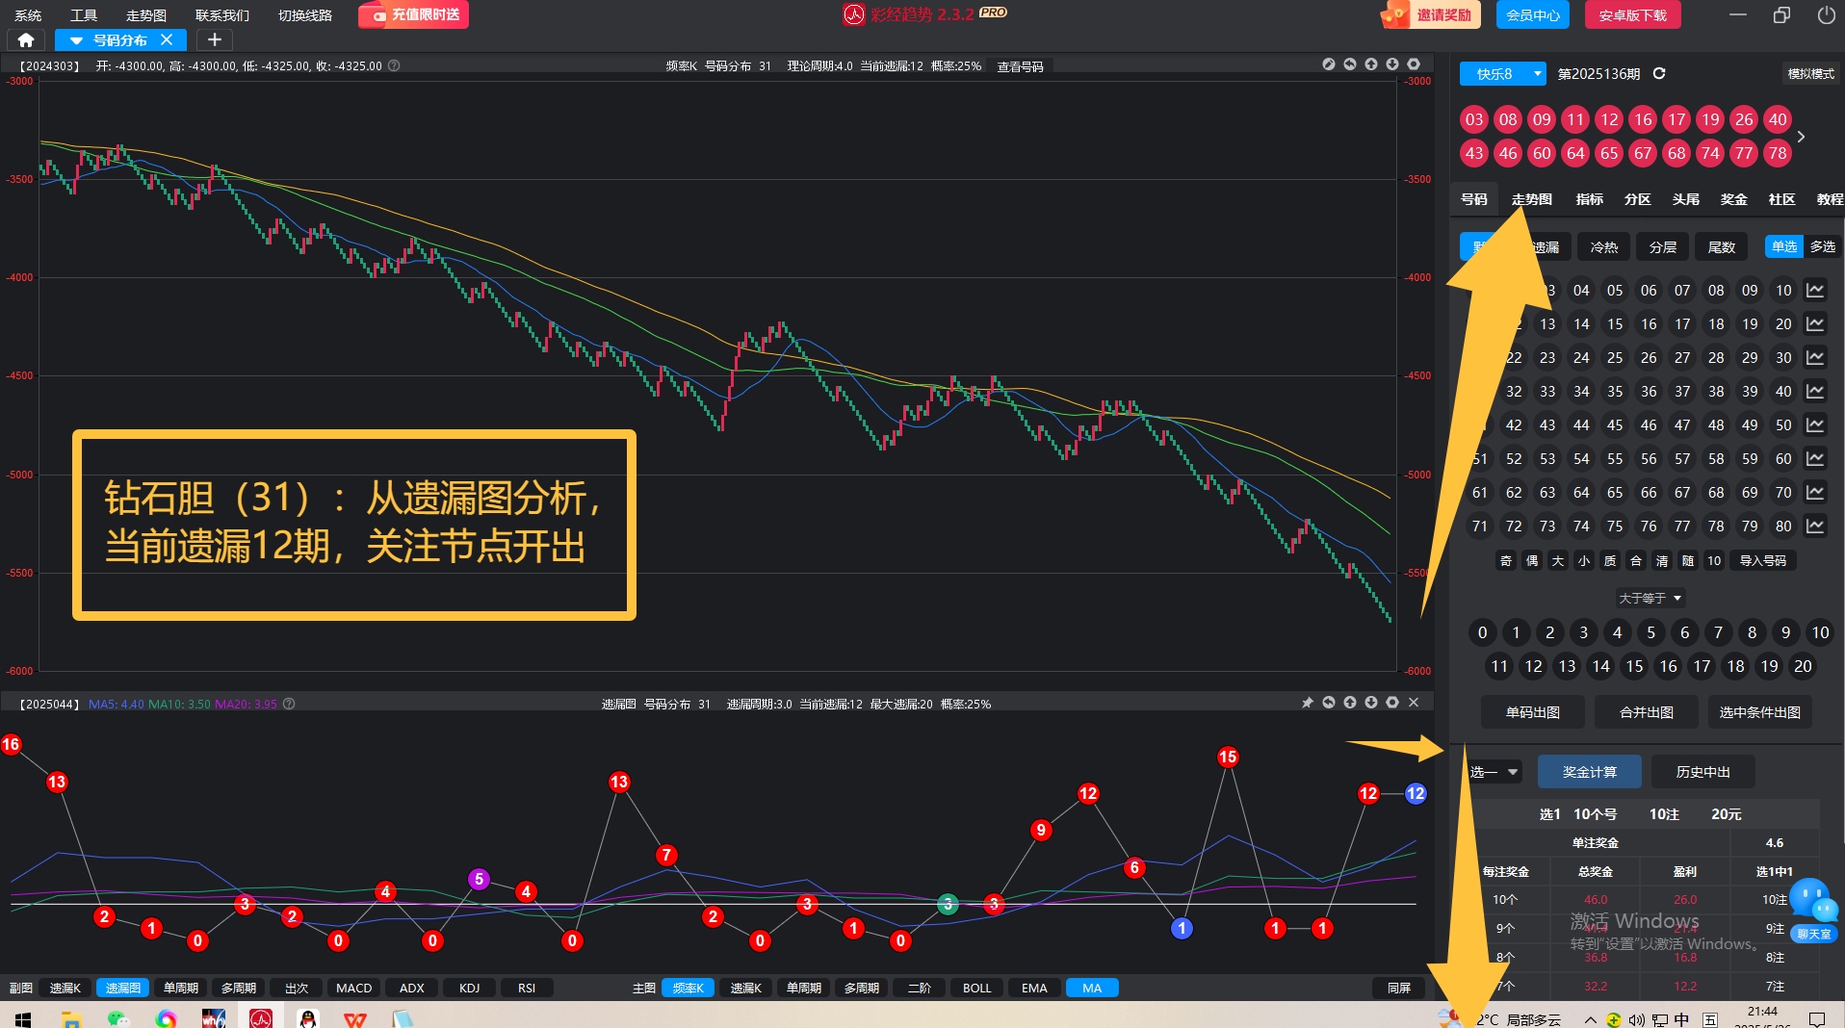Open trend chart icon for row 13-20
The image size is (1845, 1028).
pyautogui.click(x=1815, y=323)
